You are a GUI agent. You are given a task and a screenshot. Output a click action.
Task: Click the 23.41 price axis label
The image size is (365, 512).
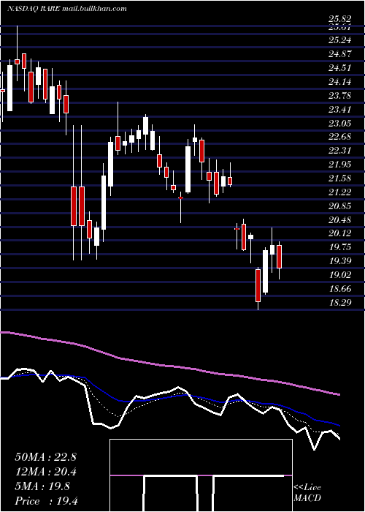[340, 110]
